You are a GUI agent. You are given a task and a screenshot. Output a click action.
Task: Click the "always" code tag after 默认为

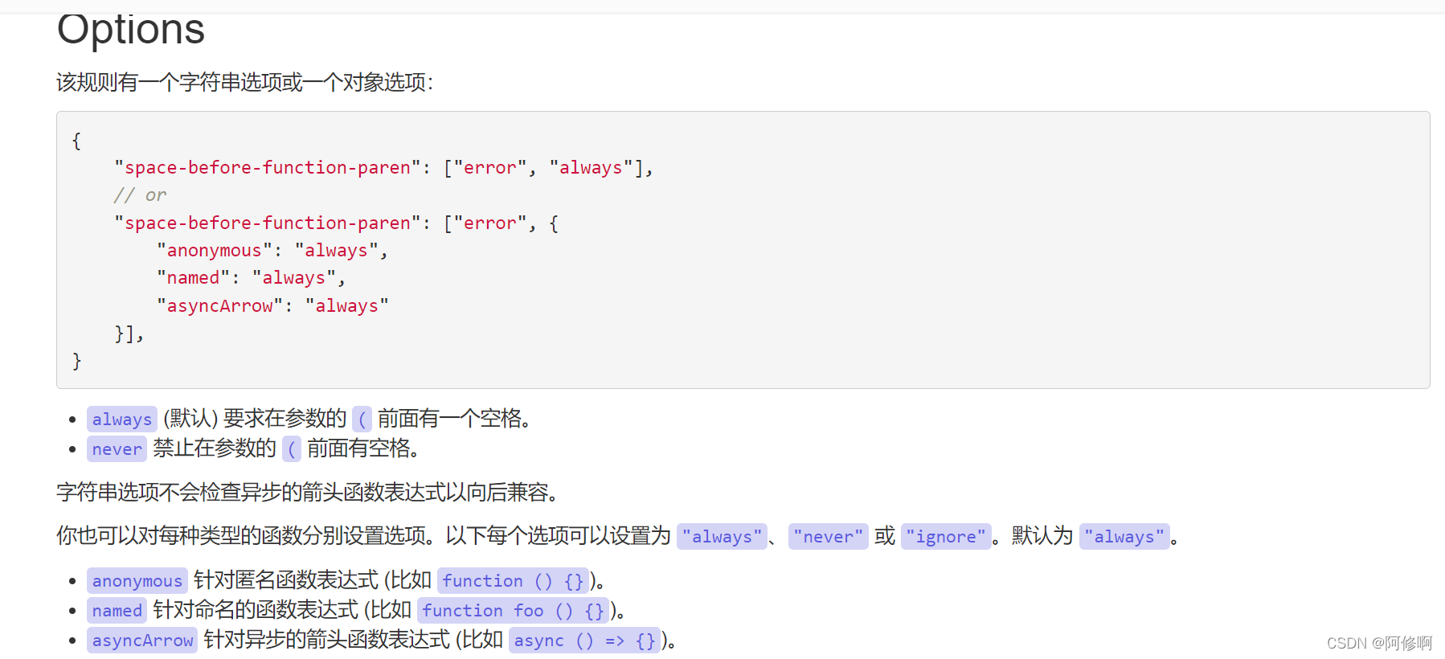pyautogui.click(x=1124, y=536)
